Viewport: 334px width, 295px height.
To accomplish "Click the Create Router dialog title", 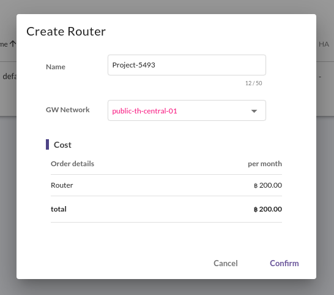I will (x=66, y=32).
